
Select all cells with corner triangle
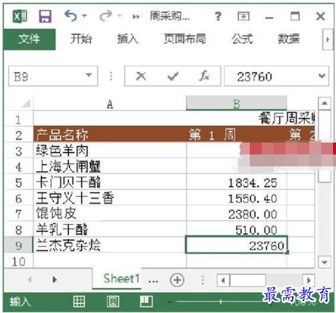27,103
